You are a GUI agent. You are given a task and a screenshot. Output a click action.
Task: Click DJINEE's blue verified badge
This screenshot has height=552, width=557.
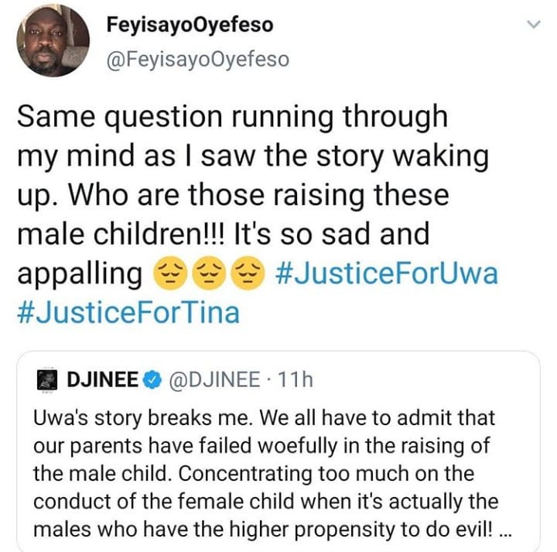(x=152, y=379)
